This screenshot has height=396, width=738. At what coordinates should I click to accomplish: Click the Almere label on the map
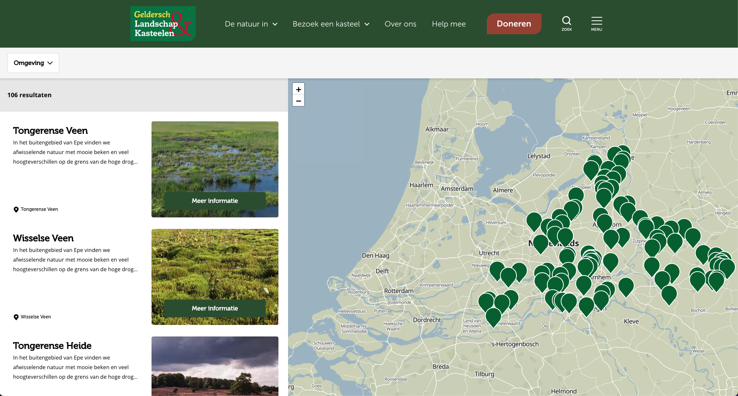[503, 191]
